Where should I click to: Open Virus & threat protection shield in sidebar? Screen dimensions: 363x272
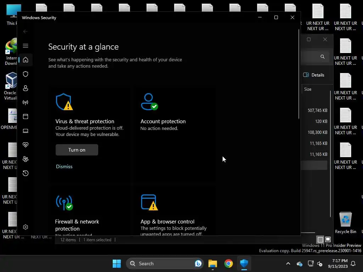tap(26, 74)
